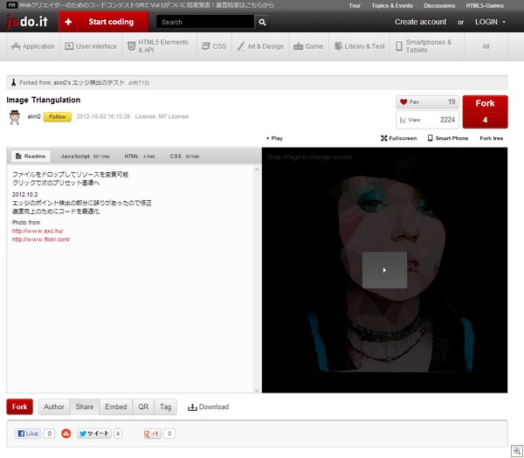Select the Embed option below the code
The image size is (524, 458).
pos(115,406)
